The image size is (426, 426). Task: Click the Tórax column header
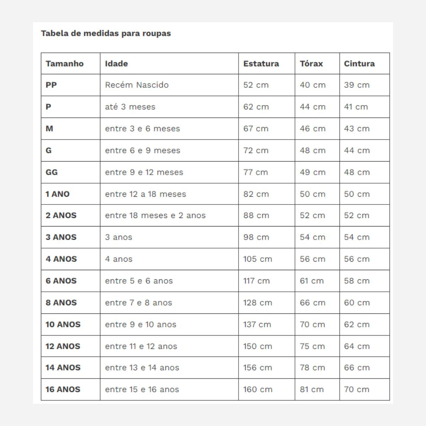311,64
